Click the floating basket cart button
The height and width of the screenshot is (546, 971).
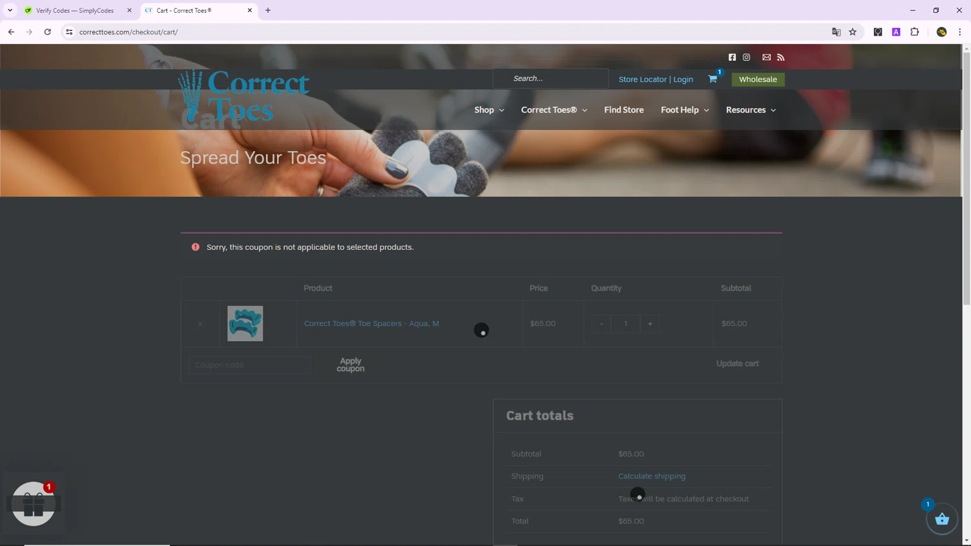(x=942, y=519)
